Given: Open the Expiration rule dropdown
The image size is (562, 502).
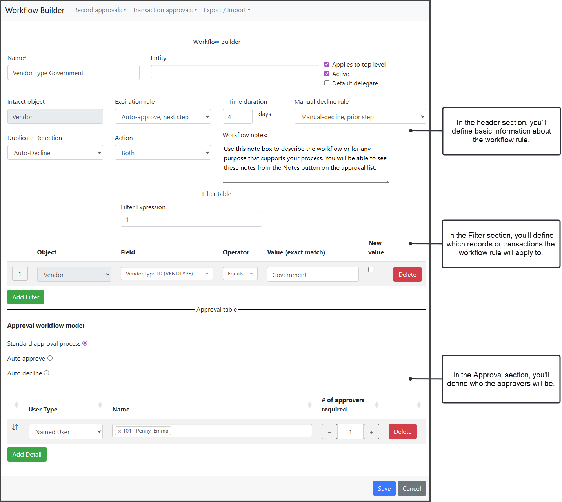Looking at the screenshot, I should tap(163, 117).
